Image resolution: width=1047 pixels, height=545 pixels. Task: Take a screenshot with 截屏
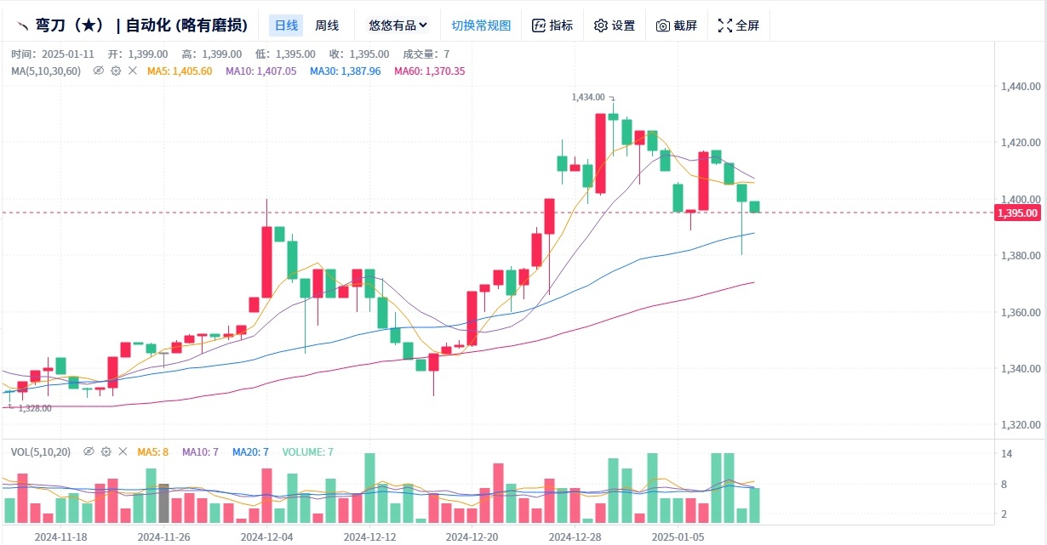point(676,26)
